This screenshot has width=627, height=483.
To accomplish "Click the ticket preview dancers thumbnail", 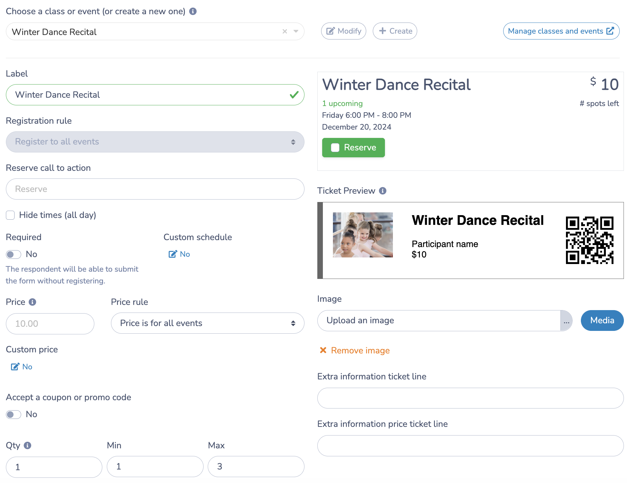I will (x=363, y=235).
